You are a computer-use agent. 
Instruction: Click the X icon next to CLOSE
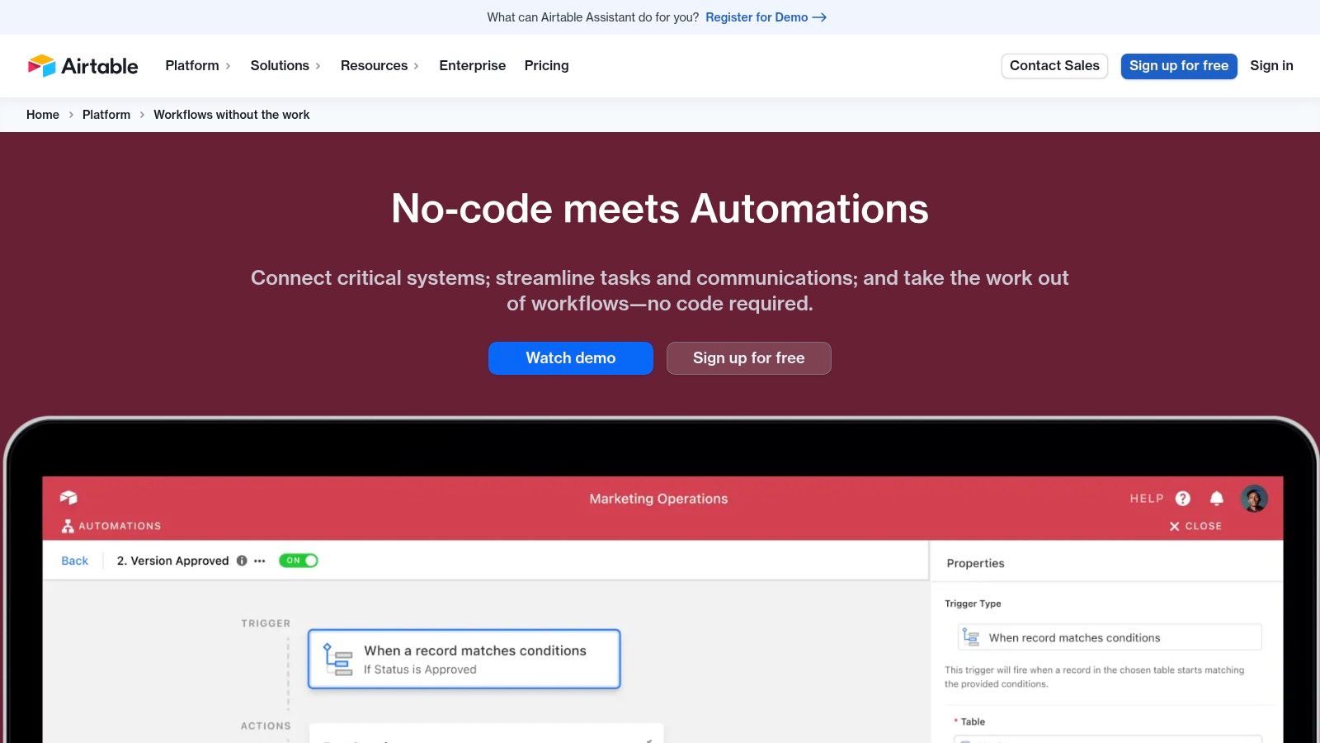click(x=1174, y=526)
